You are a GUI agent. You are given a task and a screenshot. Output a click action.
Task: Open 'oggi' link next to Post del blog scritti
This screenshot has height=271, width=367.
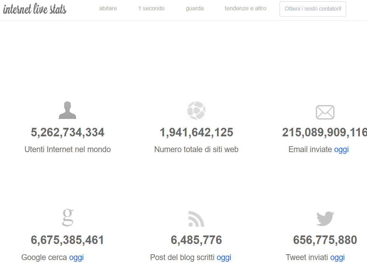(x=224, y=257)
